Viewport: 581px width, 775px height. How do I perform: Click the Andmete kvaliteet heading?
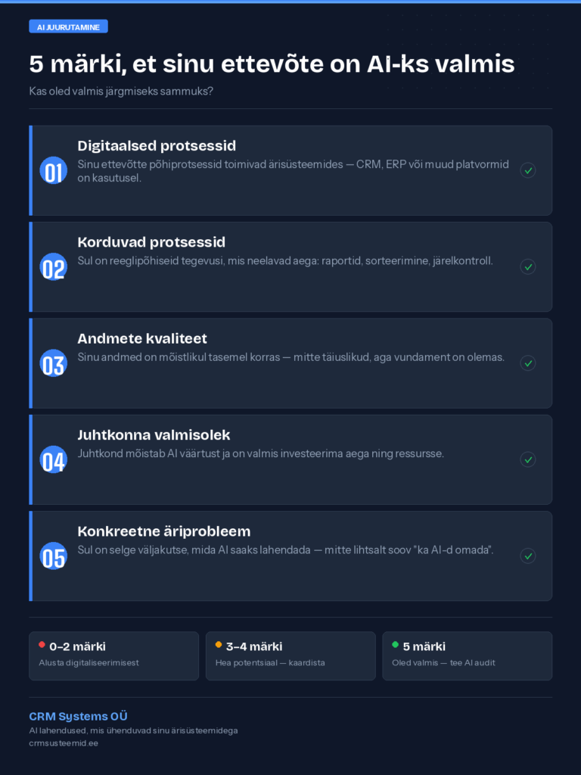point(142,338)
